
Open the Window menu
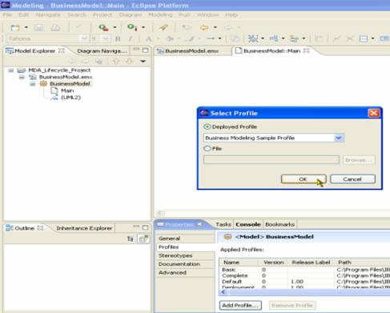(x=208, y=15)
